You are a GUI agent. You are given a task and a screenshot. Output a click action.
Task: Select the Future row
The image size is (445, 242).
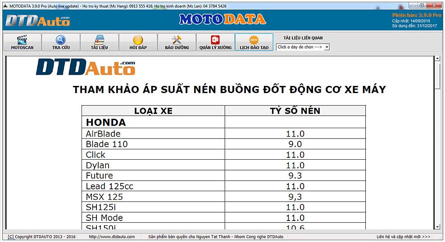224,175
